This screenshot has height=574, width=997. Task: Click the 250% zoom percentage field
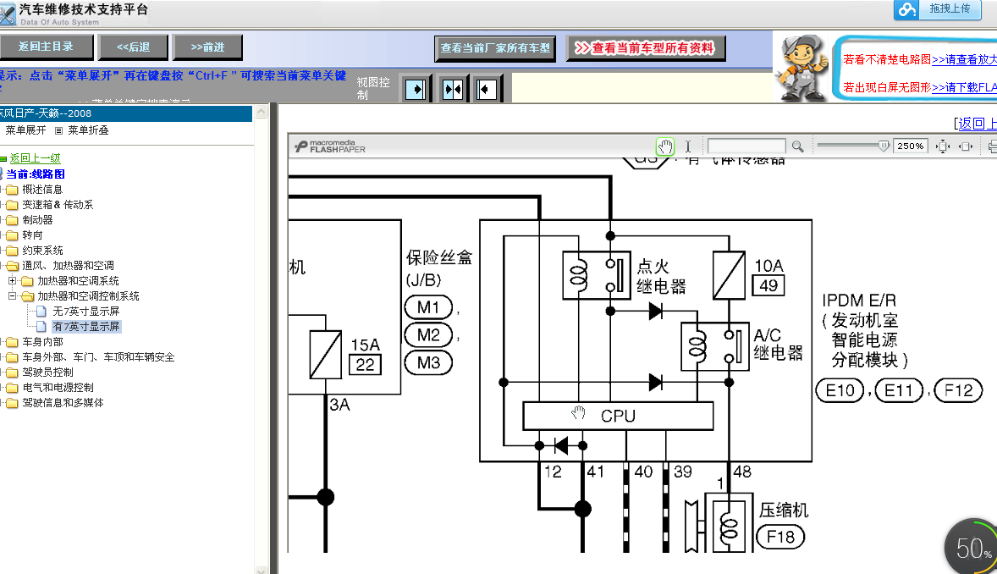[x=911, y=146]
